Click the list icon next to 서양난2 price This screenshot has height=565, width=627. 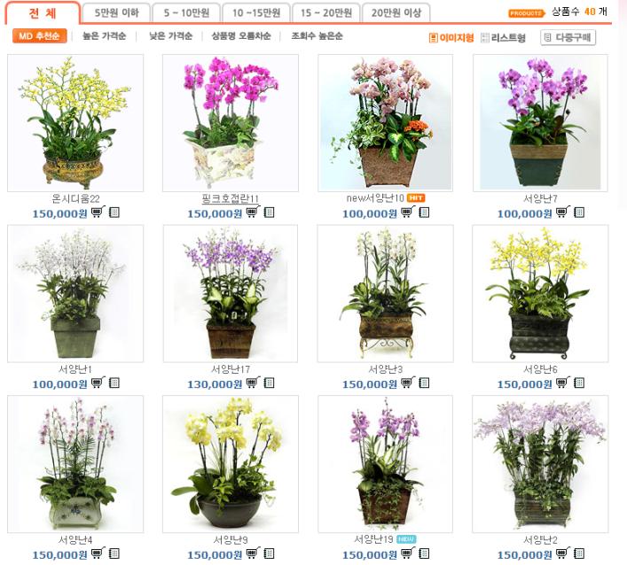pos(579,553)
